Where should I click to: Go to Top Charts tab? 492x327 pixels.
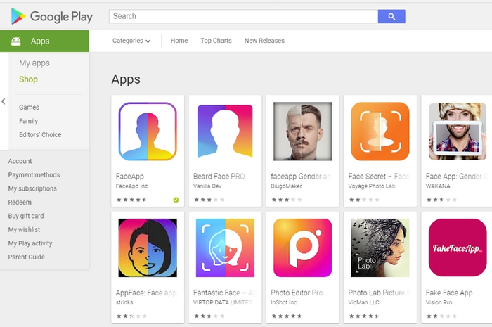pos(216,41)
